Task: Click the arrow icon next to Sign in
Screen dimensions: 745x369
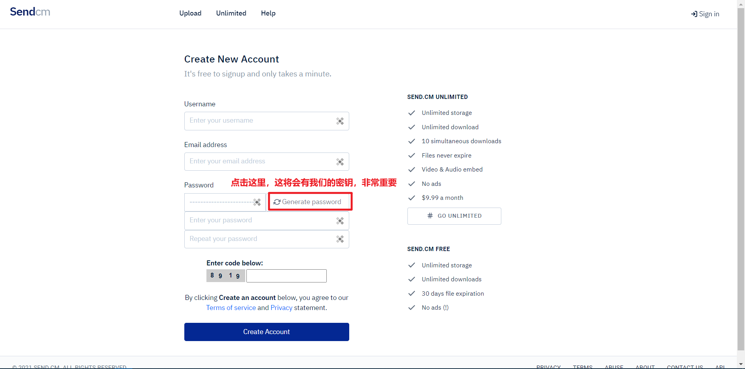Action: click(x=693, y=14)
